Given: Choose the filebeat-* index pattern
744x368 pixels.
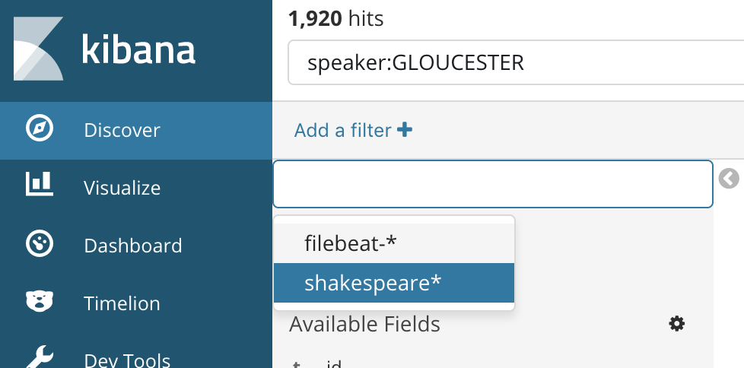Looking at the screenshot, I should 394,243.
